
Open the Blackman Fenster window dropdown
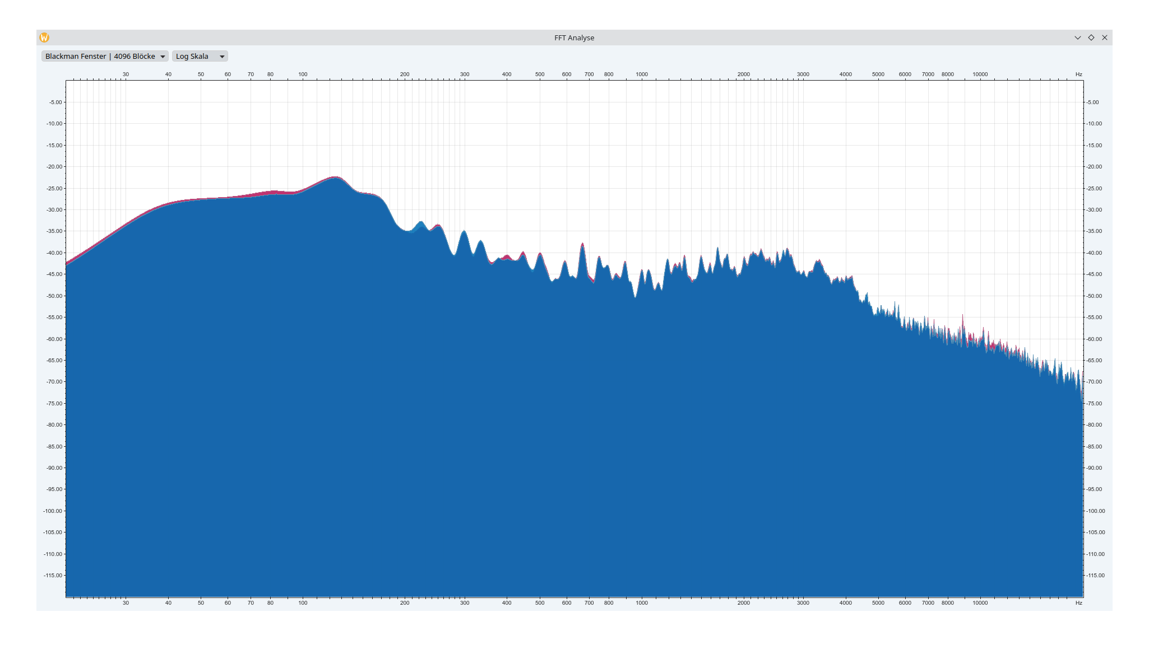point(105,56)
